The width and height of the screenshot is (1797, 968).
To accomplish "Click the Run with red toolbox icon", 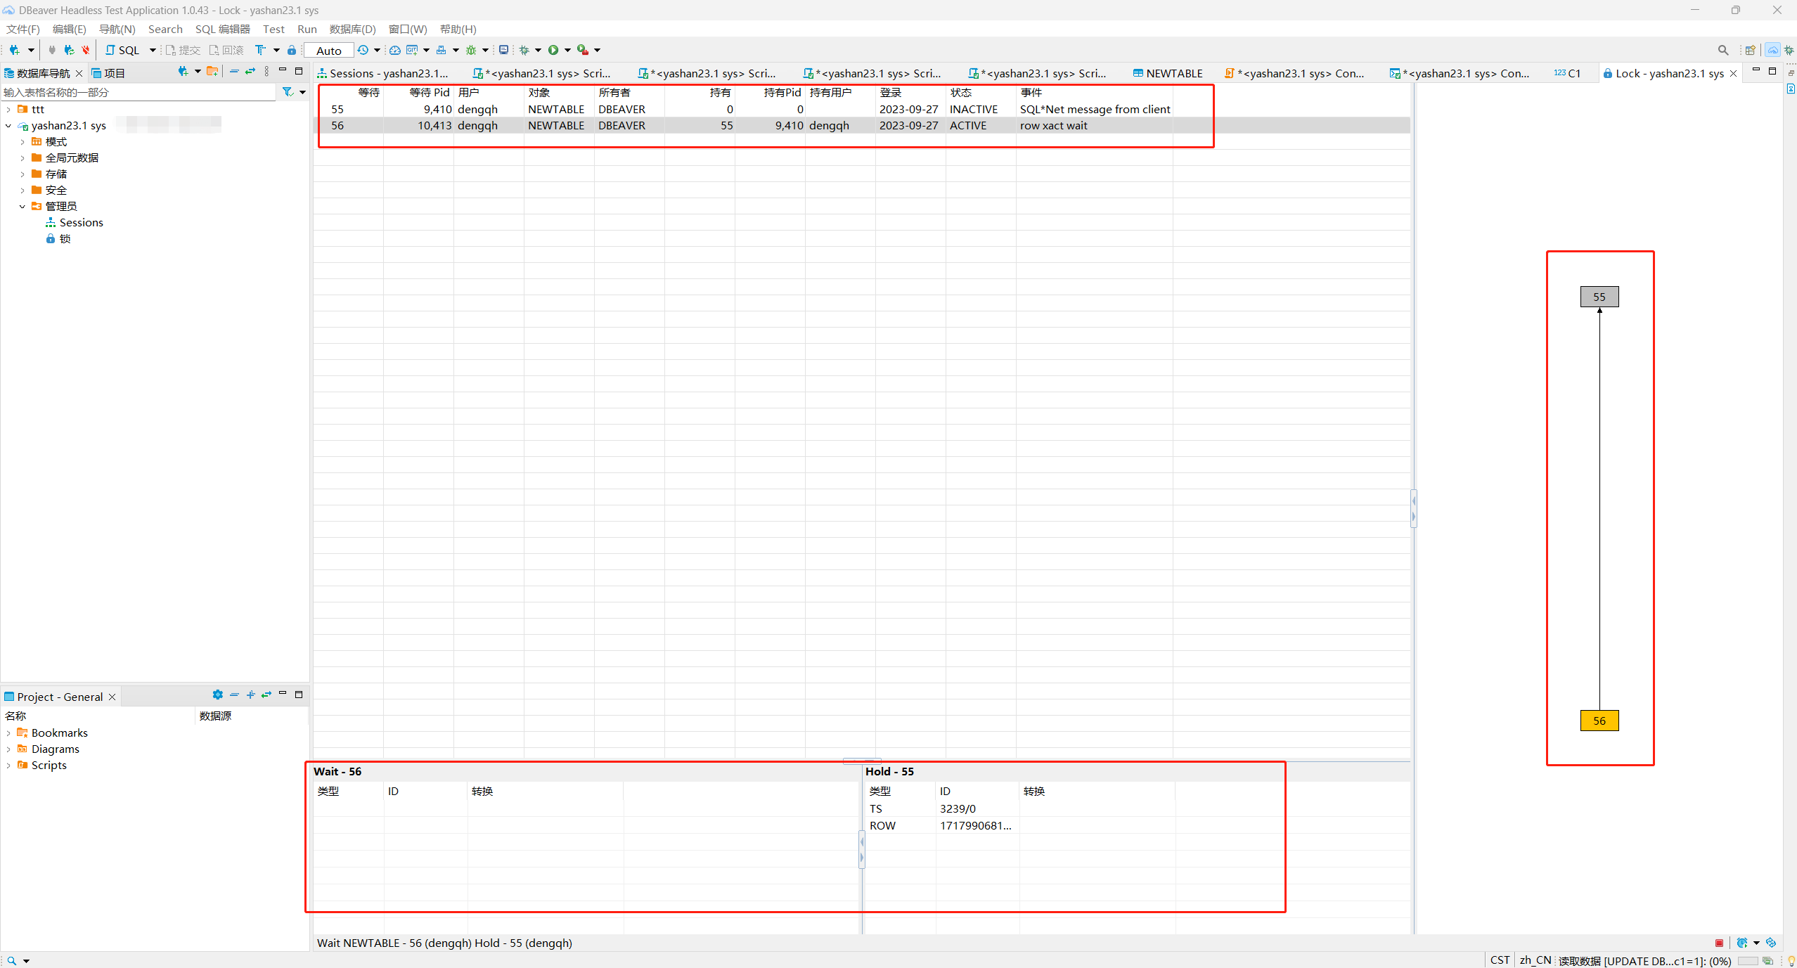I will click(x=583, y=50).
